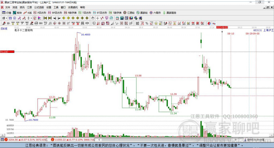274x148 pixels.
Task: Click the blue infinity loop icon
Action: (214, 24)
